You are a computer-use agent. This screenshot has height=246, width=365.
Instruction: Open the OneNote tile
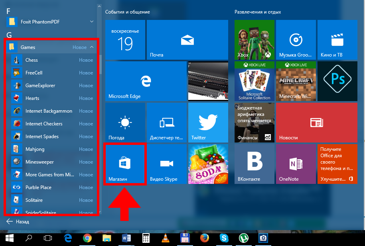pyautogui.click(x=296, y=164)
